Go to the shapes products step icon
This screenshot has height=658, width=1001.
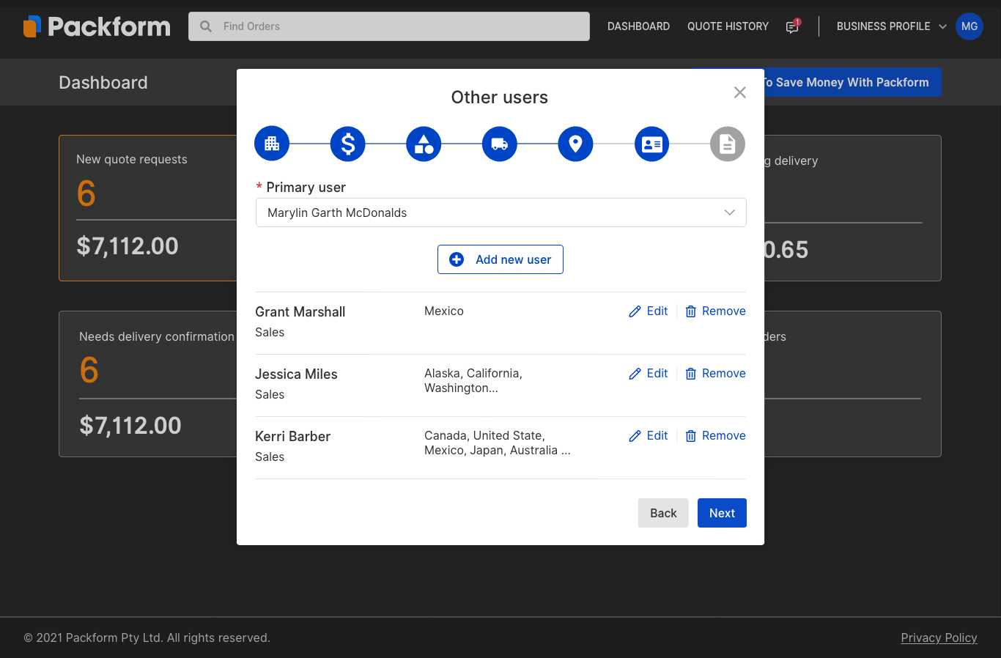tap(424, 144)
